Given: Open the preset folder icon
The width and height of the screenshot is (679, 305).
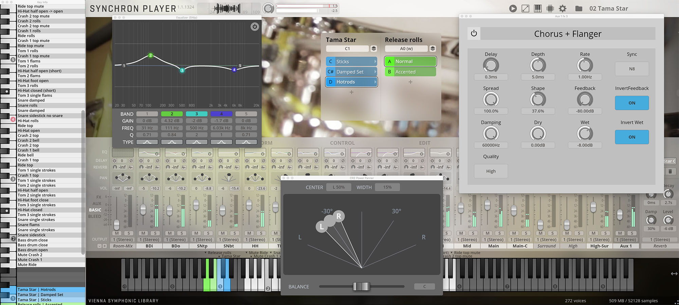Looking at the screenshot, I should click(579, 8).
